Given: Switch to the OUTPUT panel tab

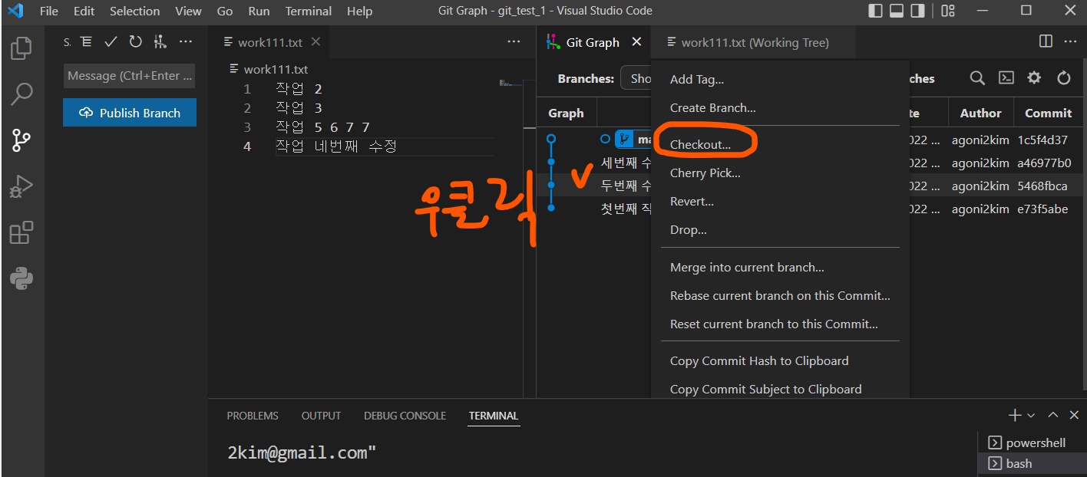Looking at the screenshot, I should (x=321, y=416).
